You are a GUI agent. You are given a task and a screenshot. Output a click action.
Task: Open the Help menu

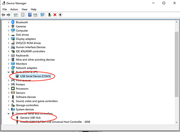click(34, 10)
